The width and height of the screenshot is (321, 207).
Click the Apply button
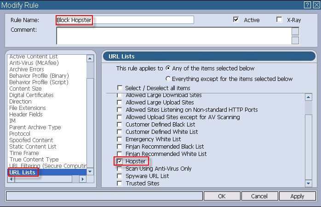(297, 196)
